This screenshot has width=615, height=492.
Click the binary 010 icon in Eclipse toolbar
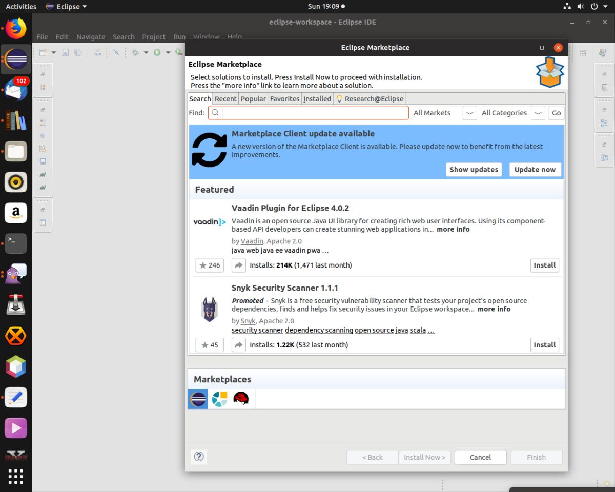click(x=98, y=52)
